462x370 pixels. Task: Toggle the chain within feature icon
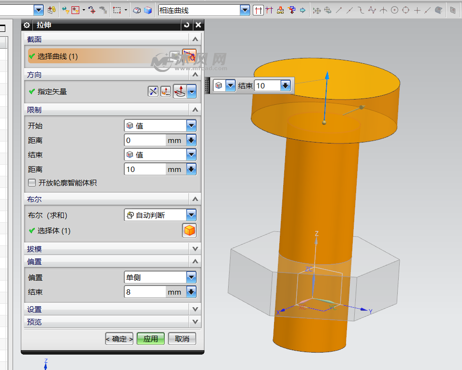[280, 10]
